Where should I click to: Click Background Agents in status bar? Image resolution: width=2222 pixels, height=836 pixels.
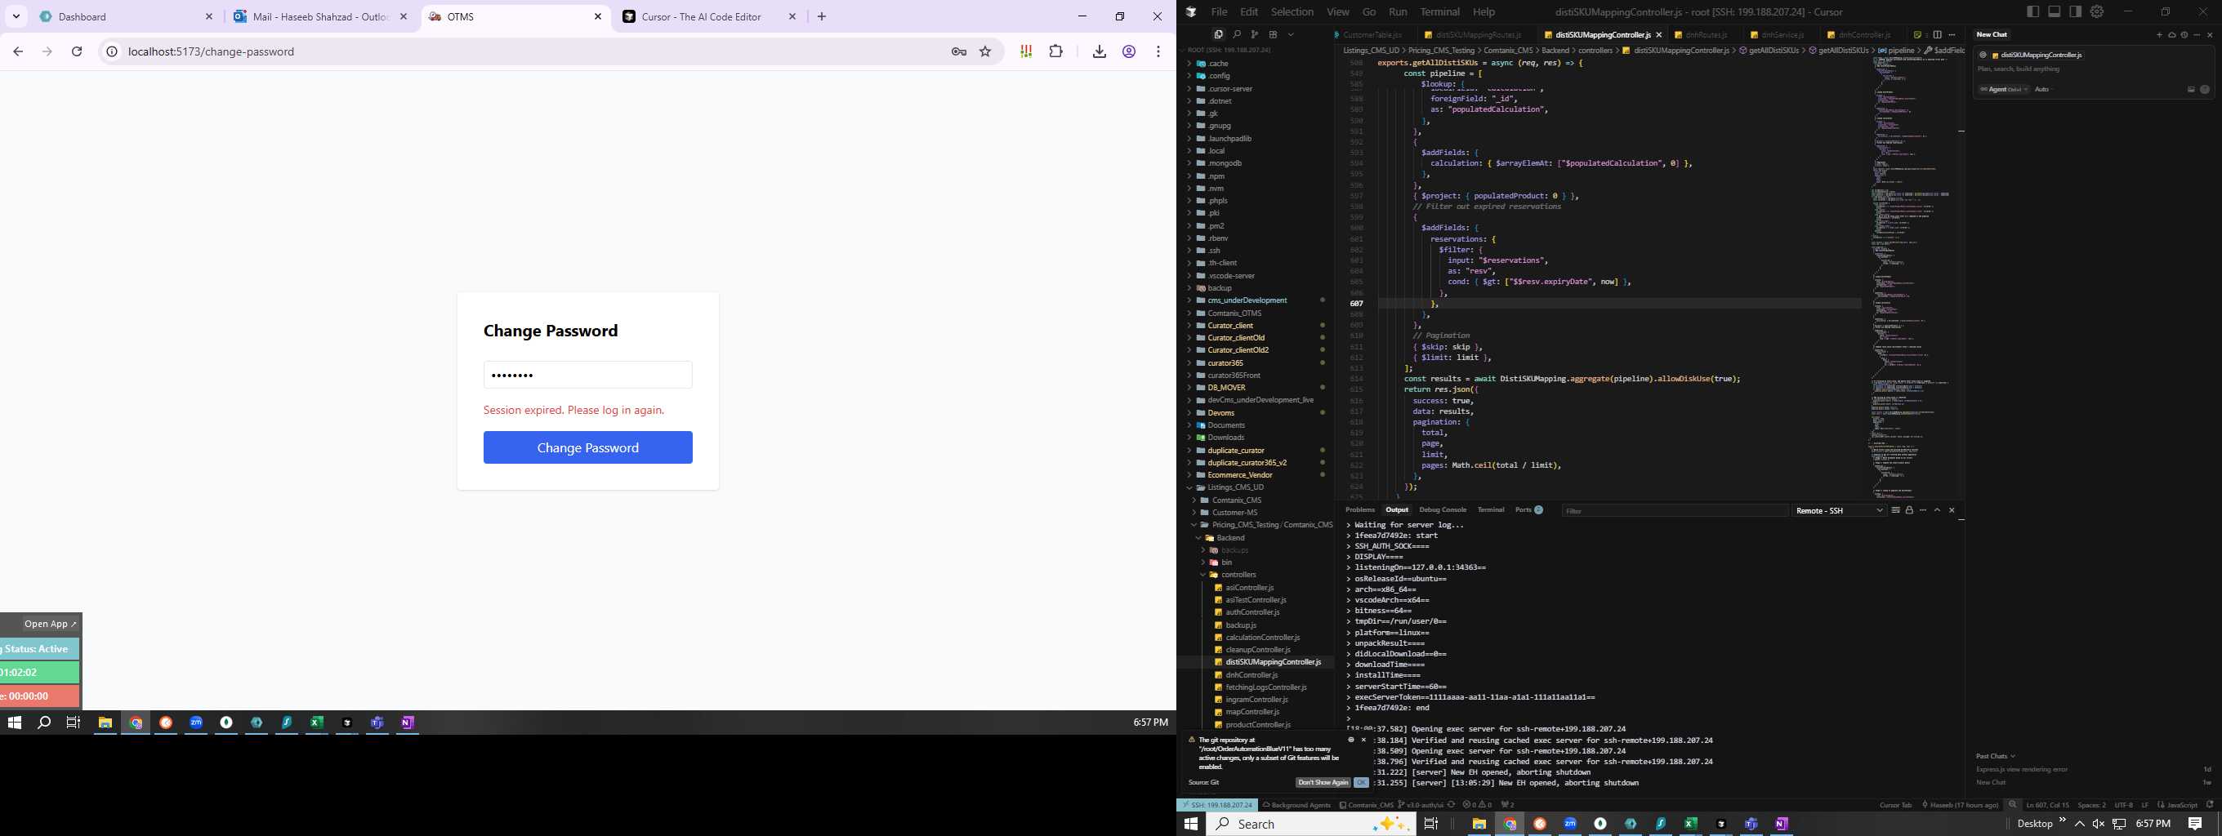[x=1296, y=805]
